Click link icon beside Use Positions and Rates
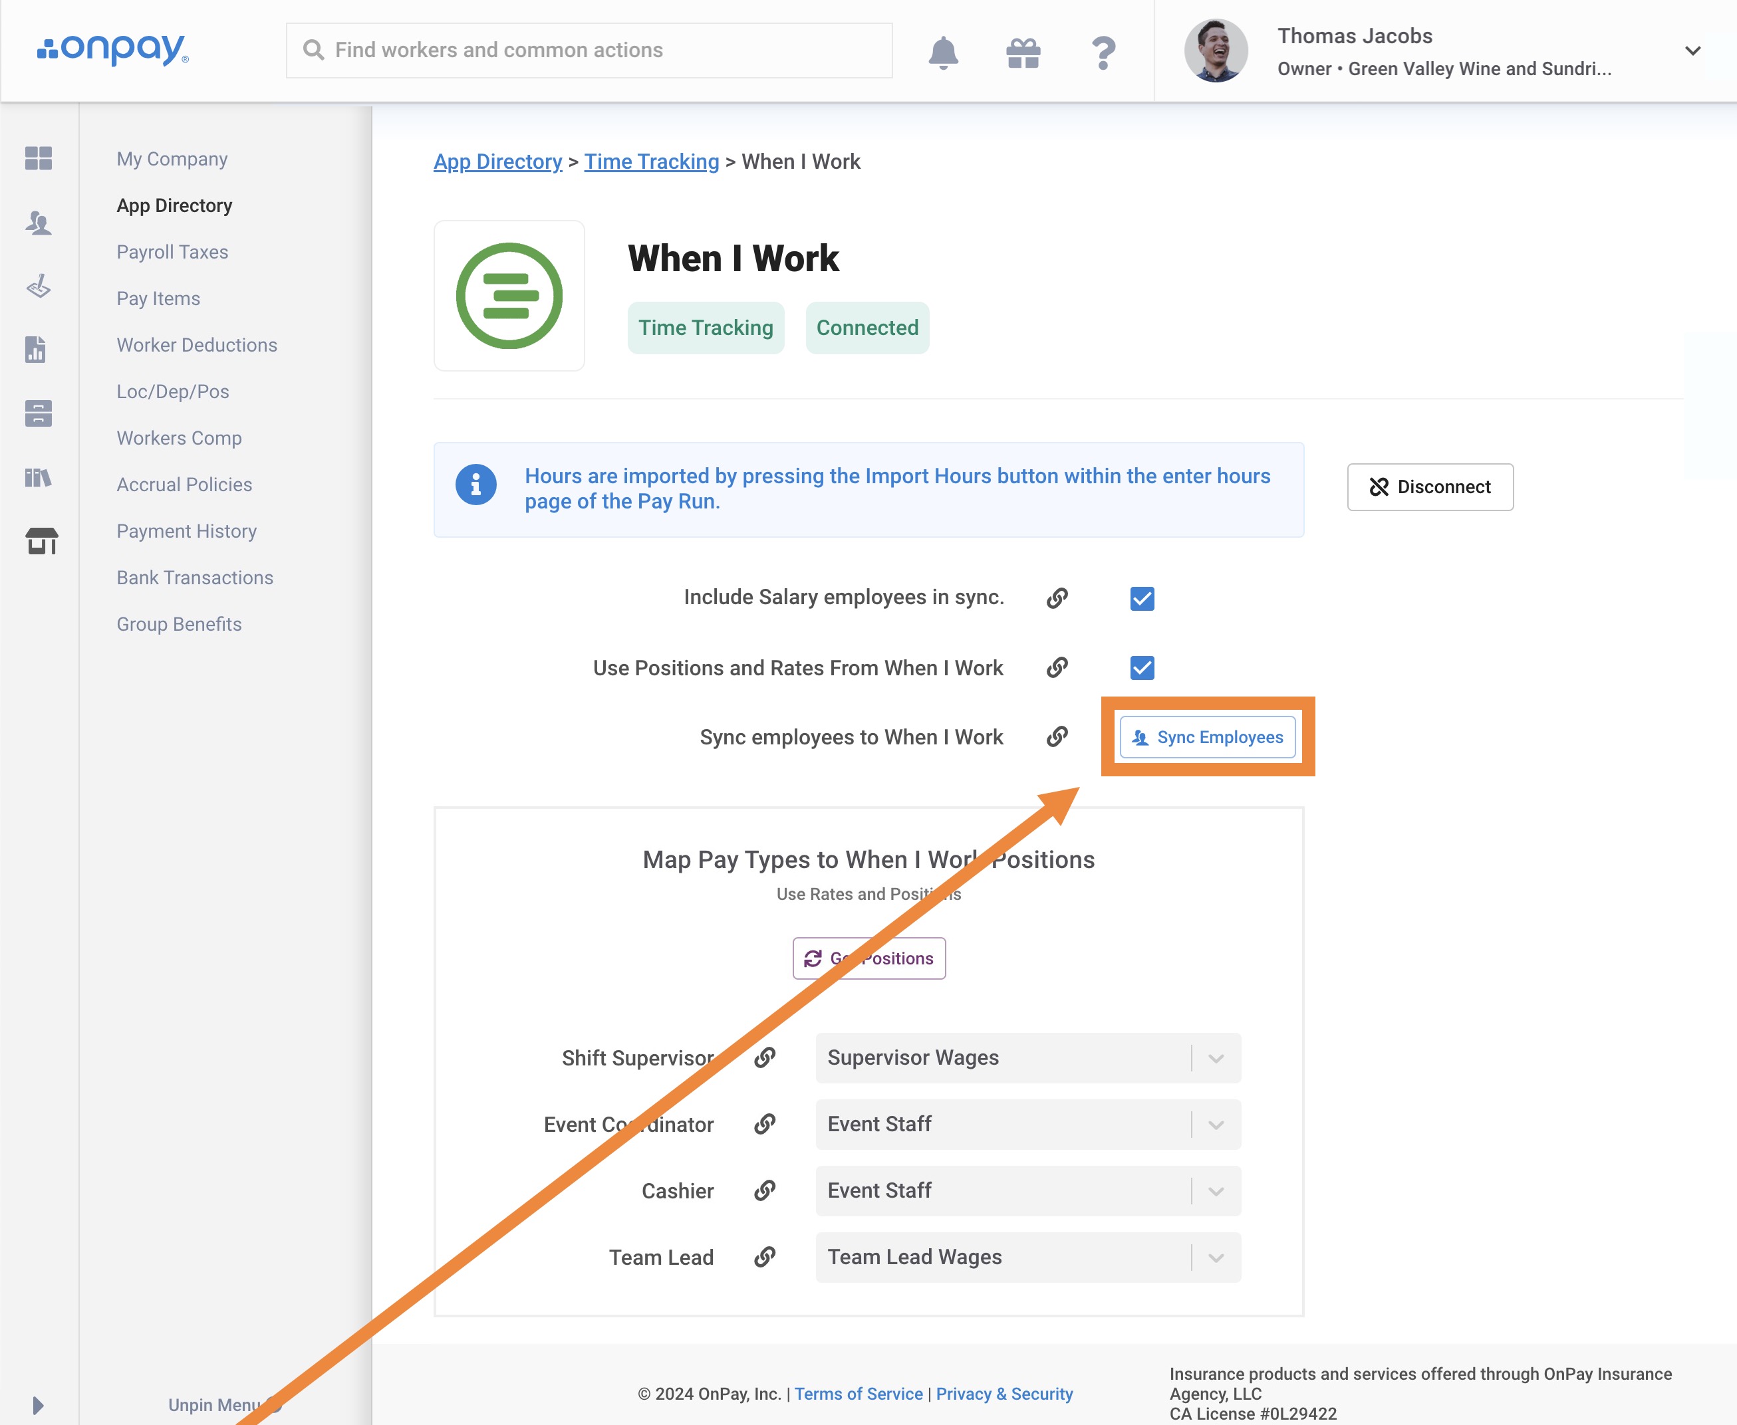1737x1425 pixels. coord(1057,667)
